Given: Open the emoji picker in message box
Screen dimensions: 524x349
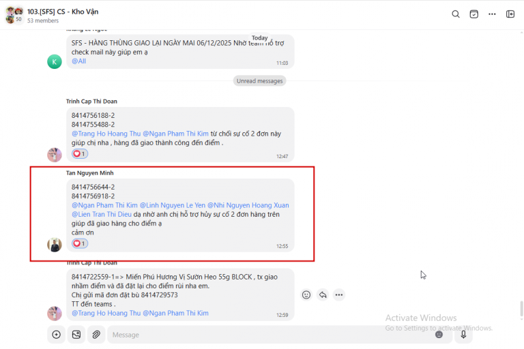Looking at the screenshot, I should click(439, 334).
